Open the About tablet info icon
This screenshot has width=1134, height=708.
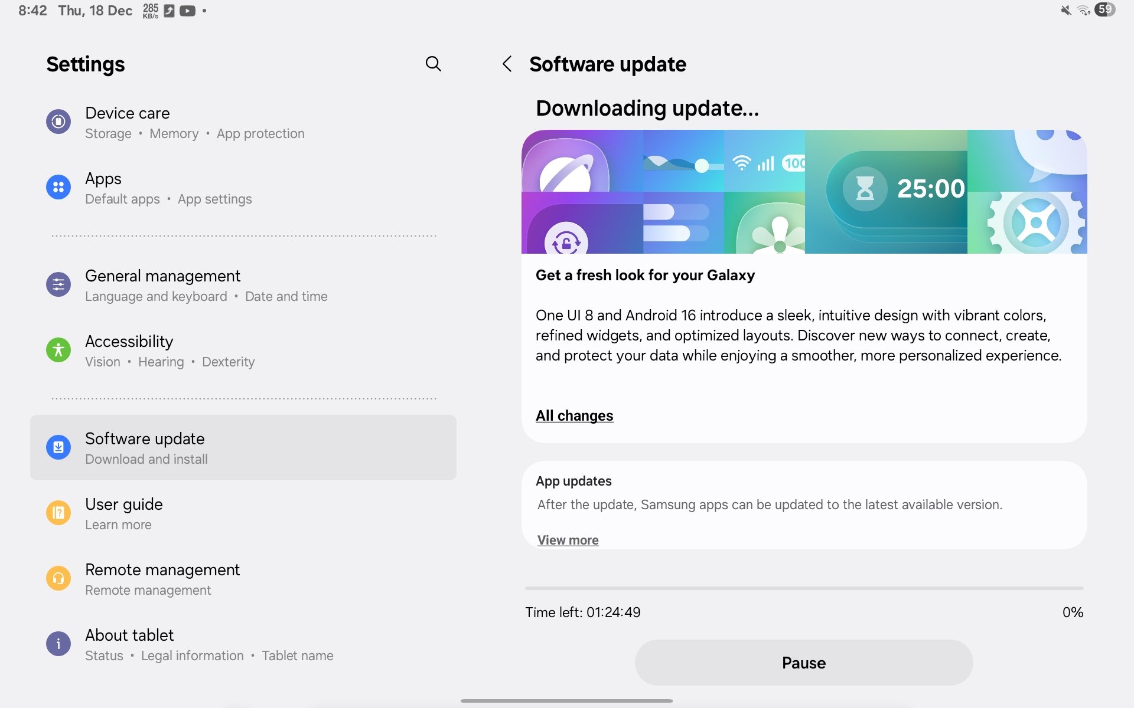coord(58,644)
